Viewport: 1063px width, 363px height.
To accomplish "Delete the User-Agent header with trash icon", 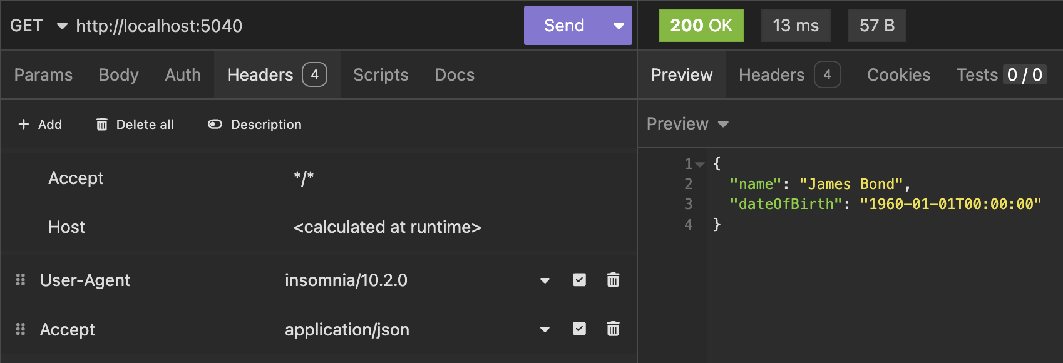I will pos(613,280).
